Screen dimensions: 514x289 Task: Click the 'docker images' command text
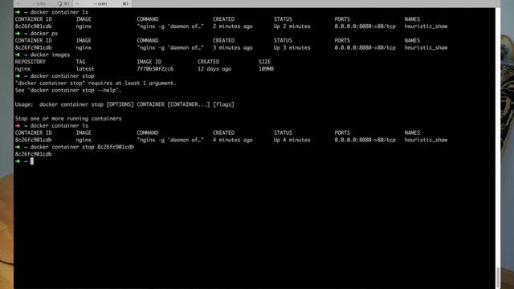[x=50, y=55]
